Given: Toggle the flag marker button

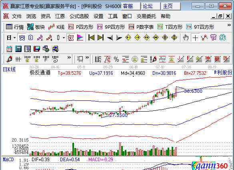Looking at the screenshot, I should pyautogui.click(x=80, y=38).
